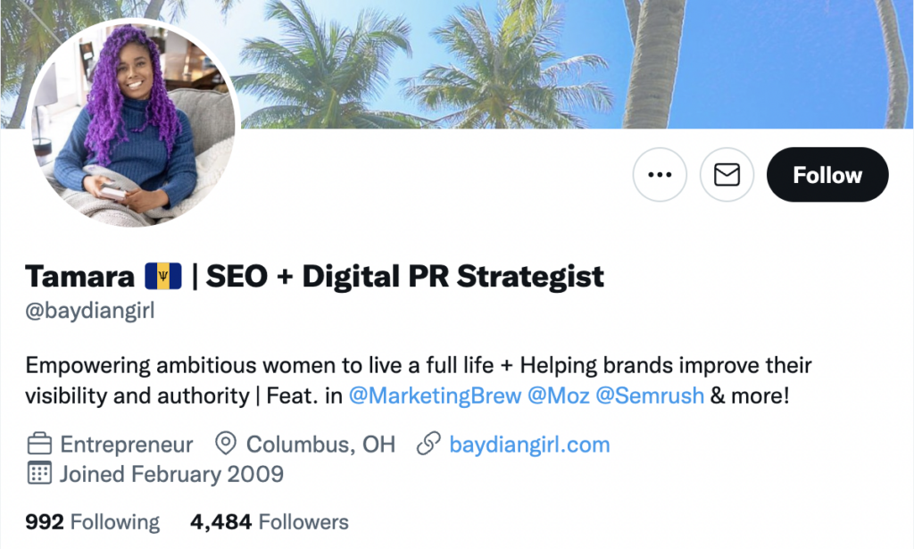Click the location pin icon
Image resolution: width=914 pixels, height=549 pixels.
click(226, 444)
